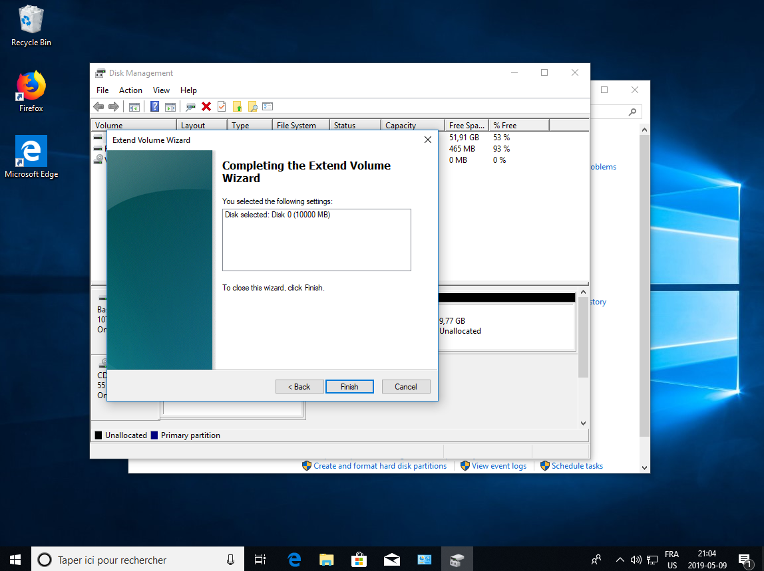Image resolution: width=764 pixels, height=571 pixels.
Task: Click the blue question mark Help icon
Action: tap(154, 106)
